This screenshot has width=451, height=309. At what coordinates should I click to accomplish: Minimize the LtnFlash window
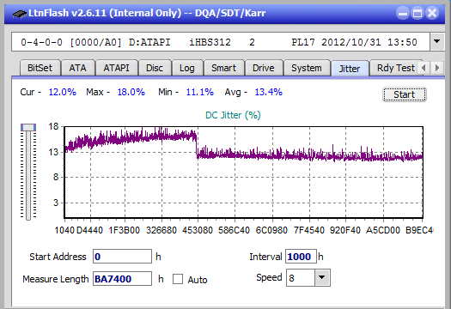pyautogui.click(x=403, y=13)
